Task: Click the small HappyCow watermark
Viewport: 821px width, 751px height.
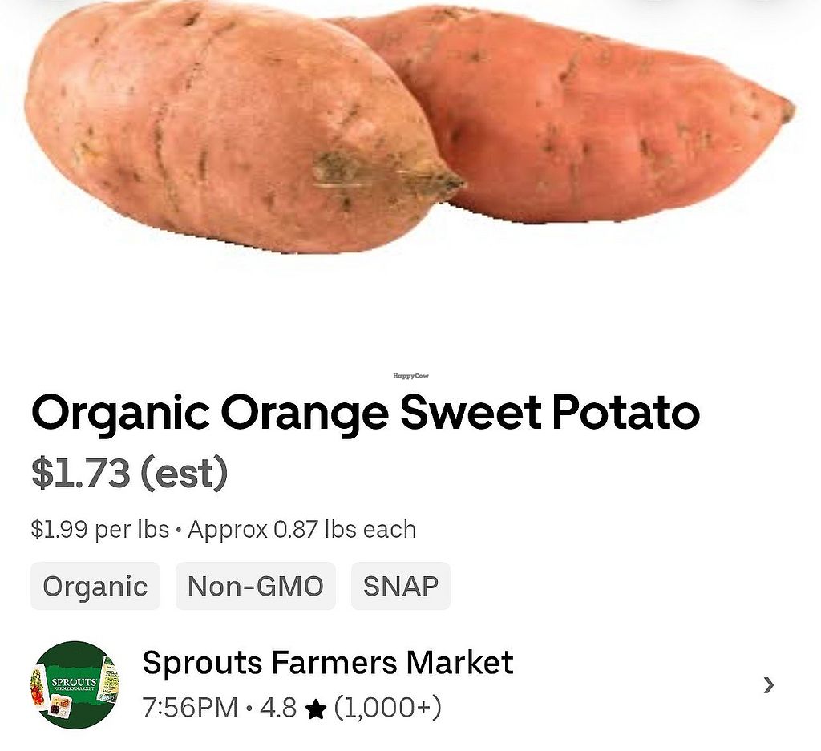Action: [410, 376]
